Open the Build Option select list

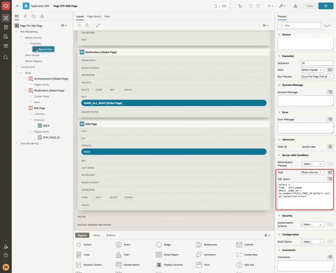click(x=312, y=241)
